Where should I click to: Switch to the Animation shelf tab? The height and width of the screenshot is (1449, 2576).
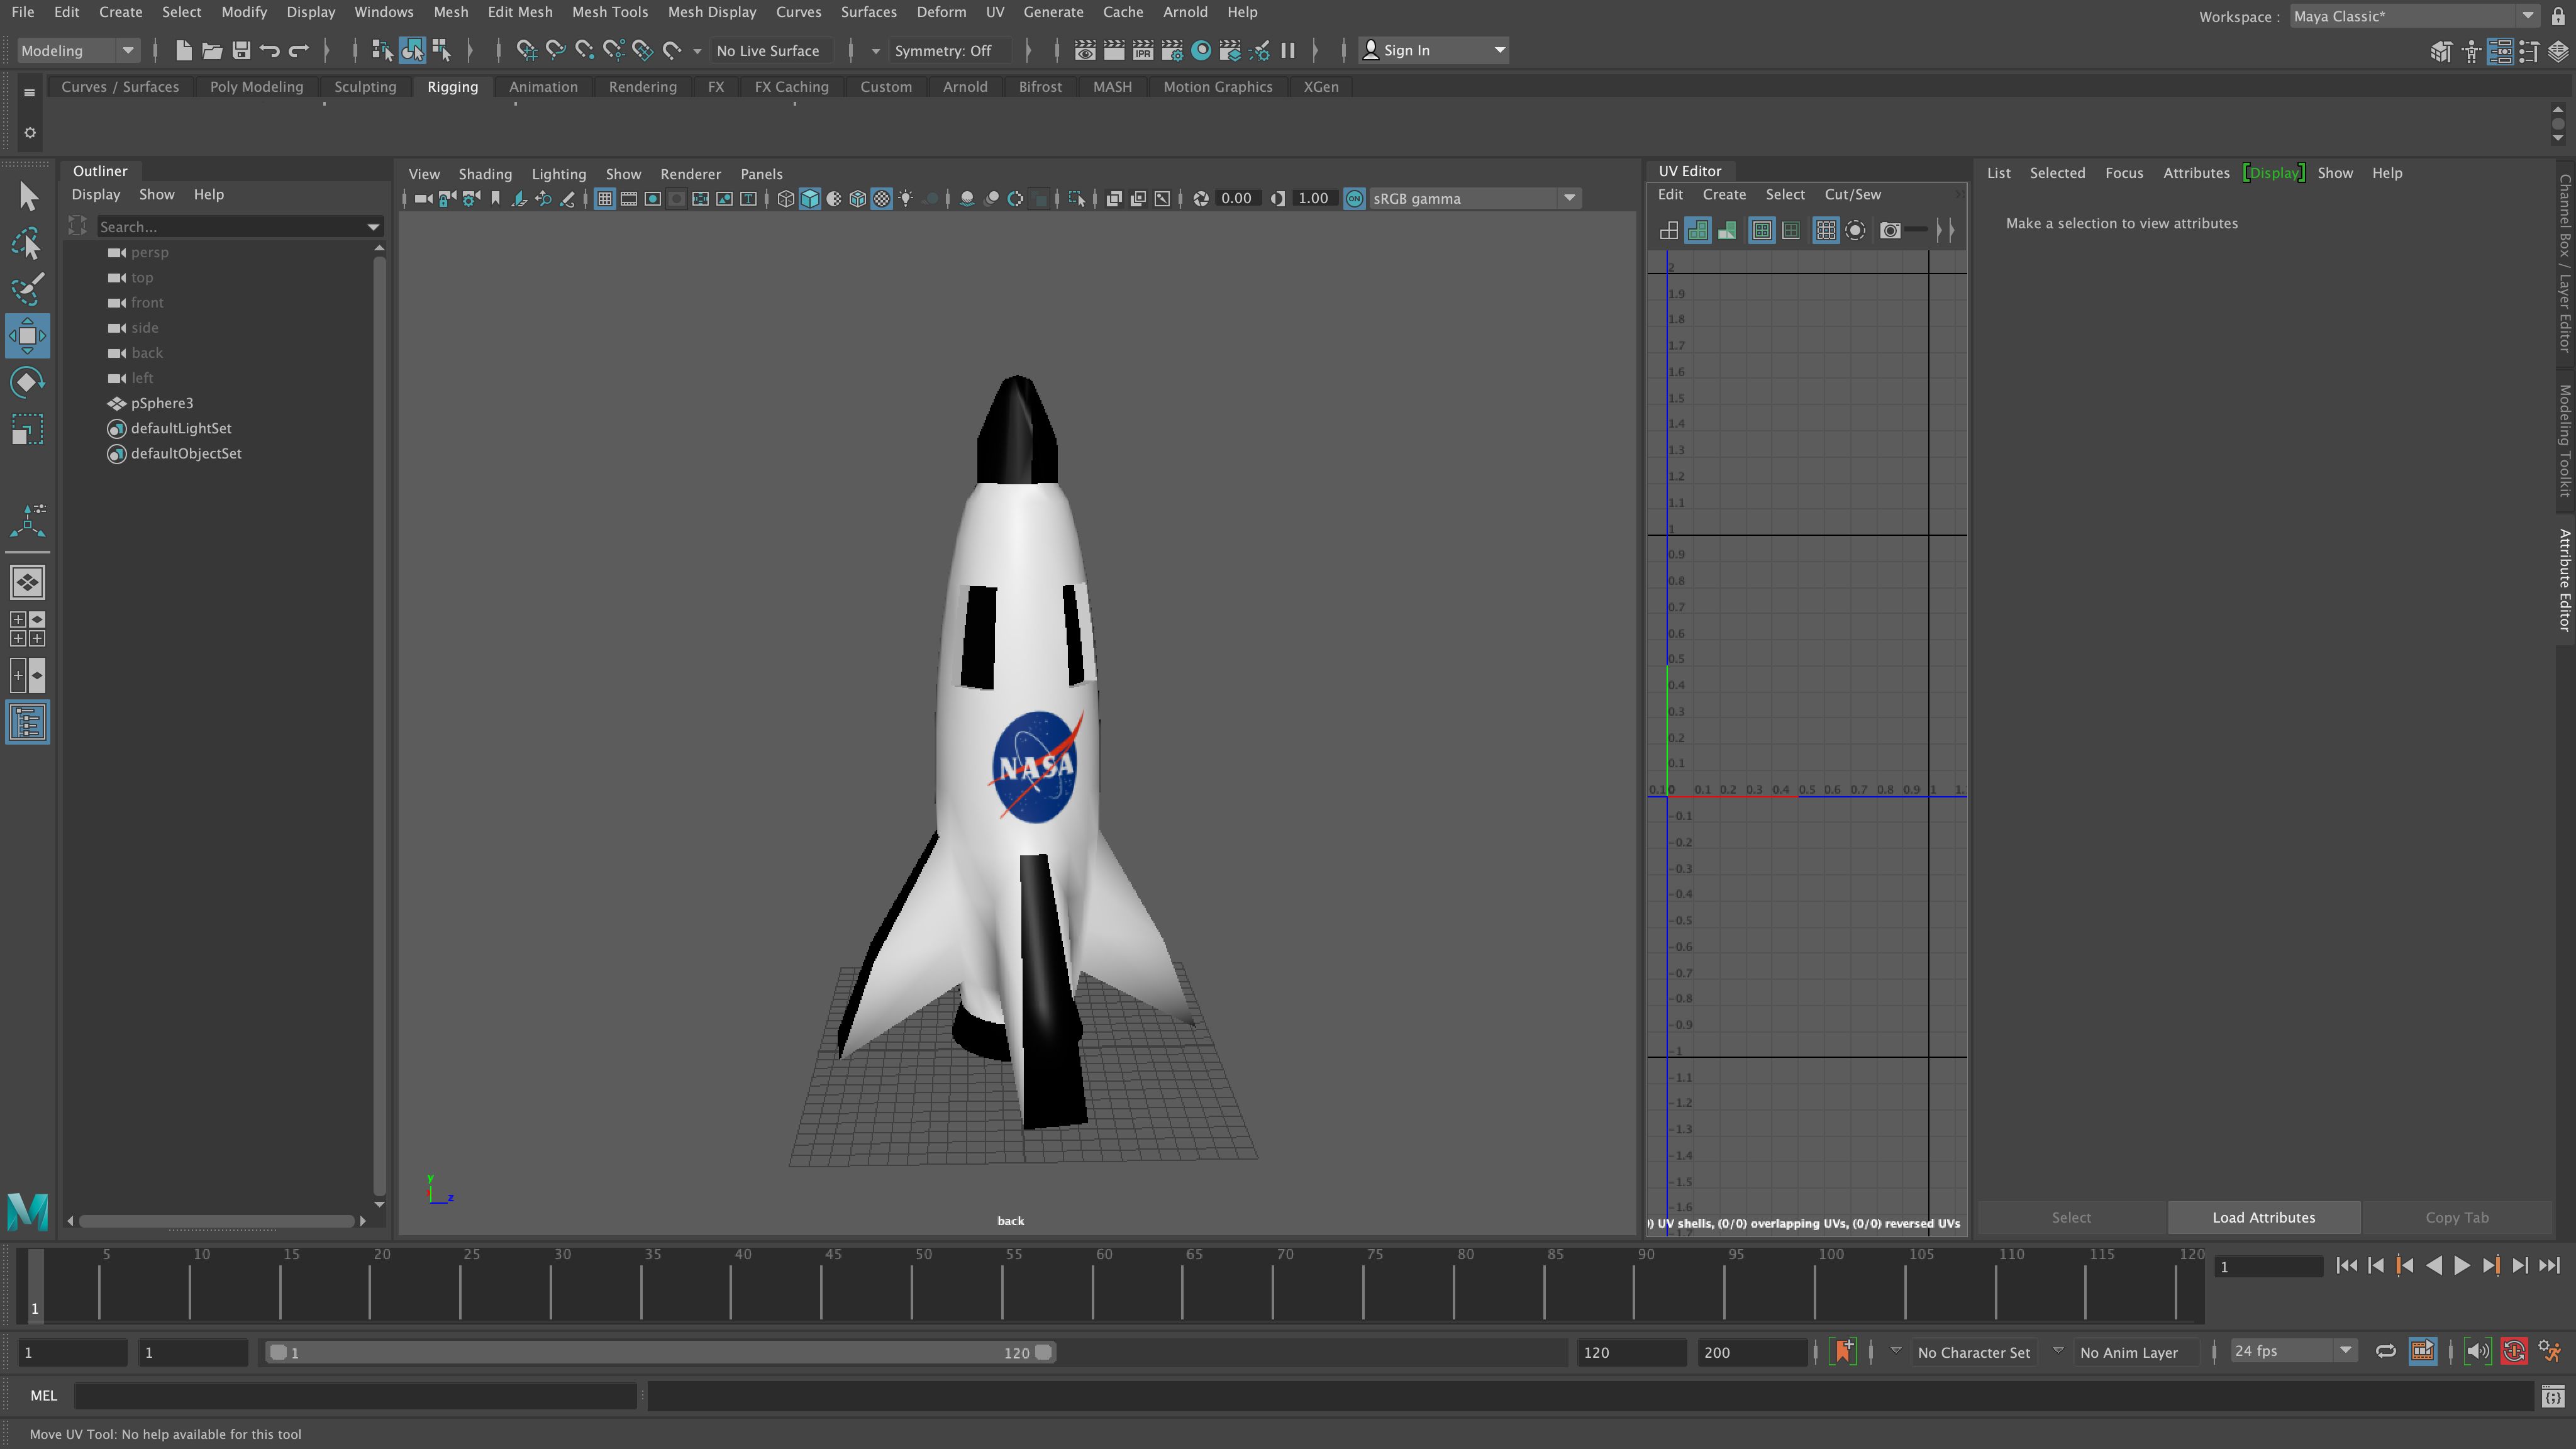click(x=543, y=87)
